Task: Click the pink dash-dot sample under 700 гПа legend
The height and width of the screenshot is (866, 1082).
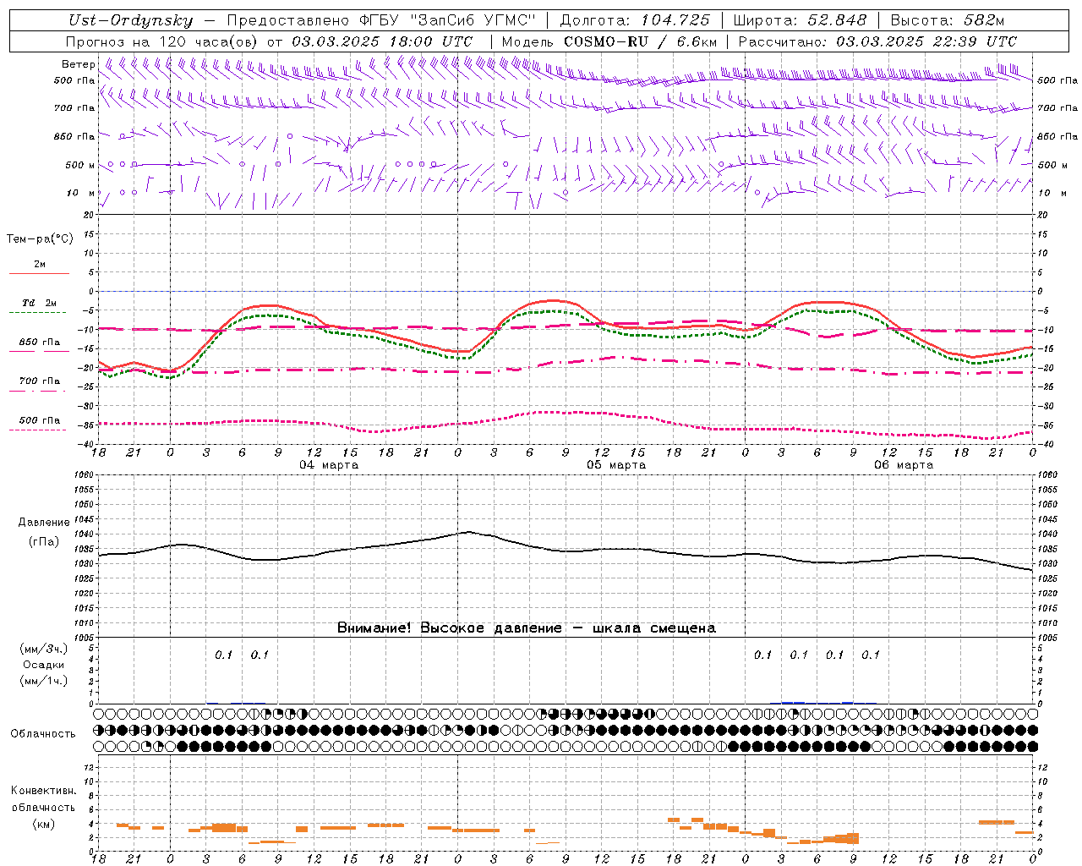Action: tap(39, 391)
